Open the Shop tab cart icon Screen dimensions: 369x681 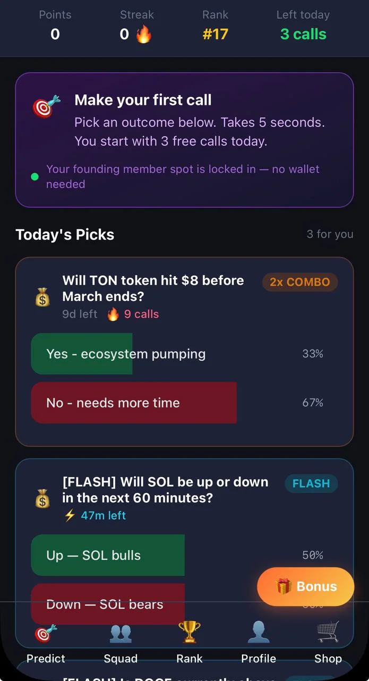(x=328, y=633)
